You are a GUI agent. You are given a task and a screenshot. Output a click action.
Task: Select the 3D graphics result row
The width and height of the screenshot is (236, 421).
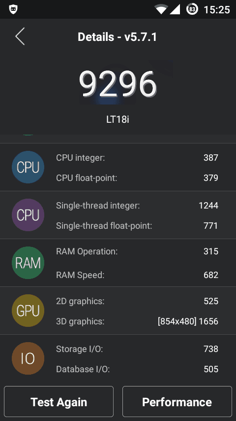pyautogui.click(x=137, y=321)
